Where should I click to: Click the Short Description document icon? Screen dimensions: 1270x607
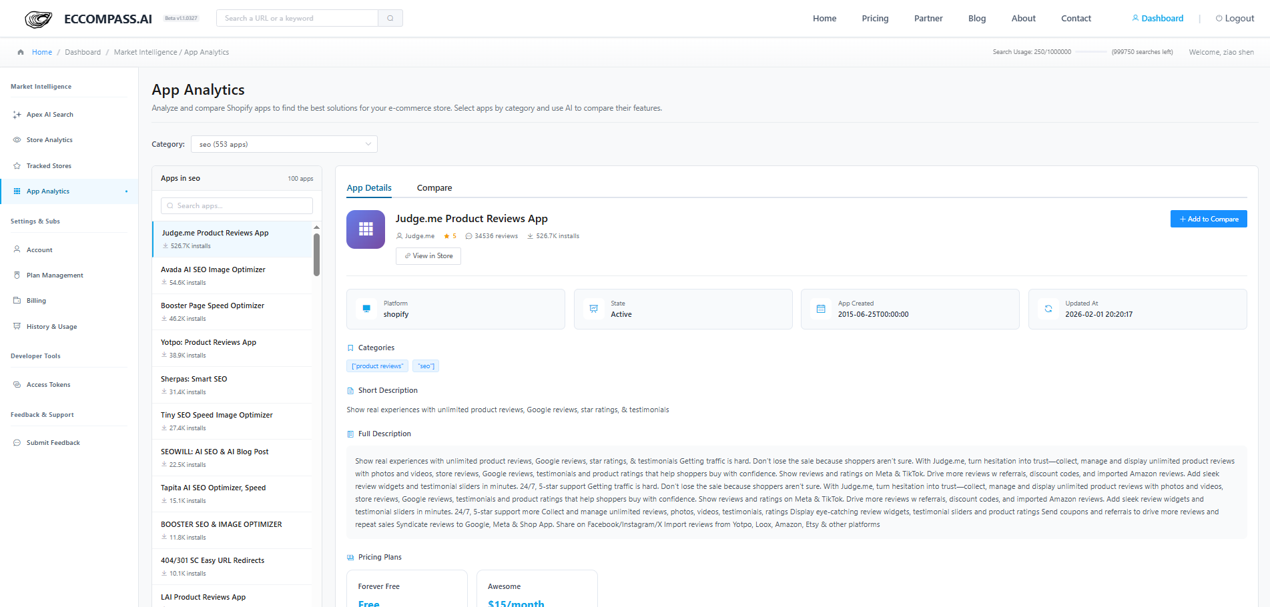pos(350,391)
